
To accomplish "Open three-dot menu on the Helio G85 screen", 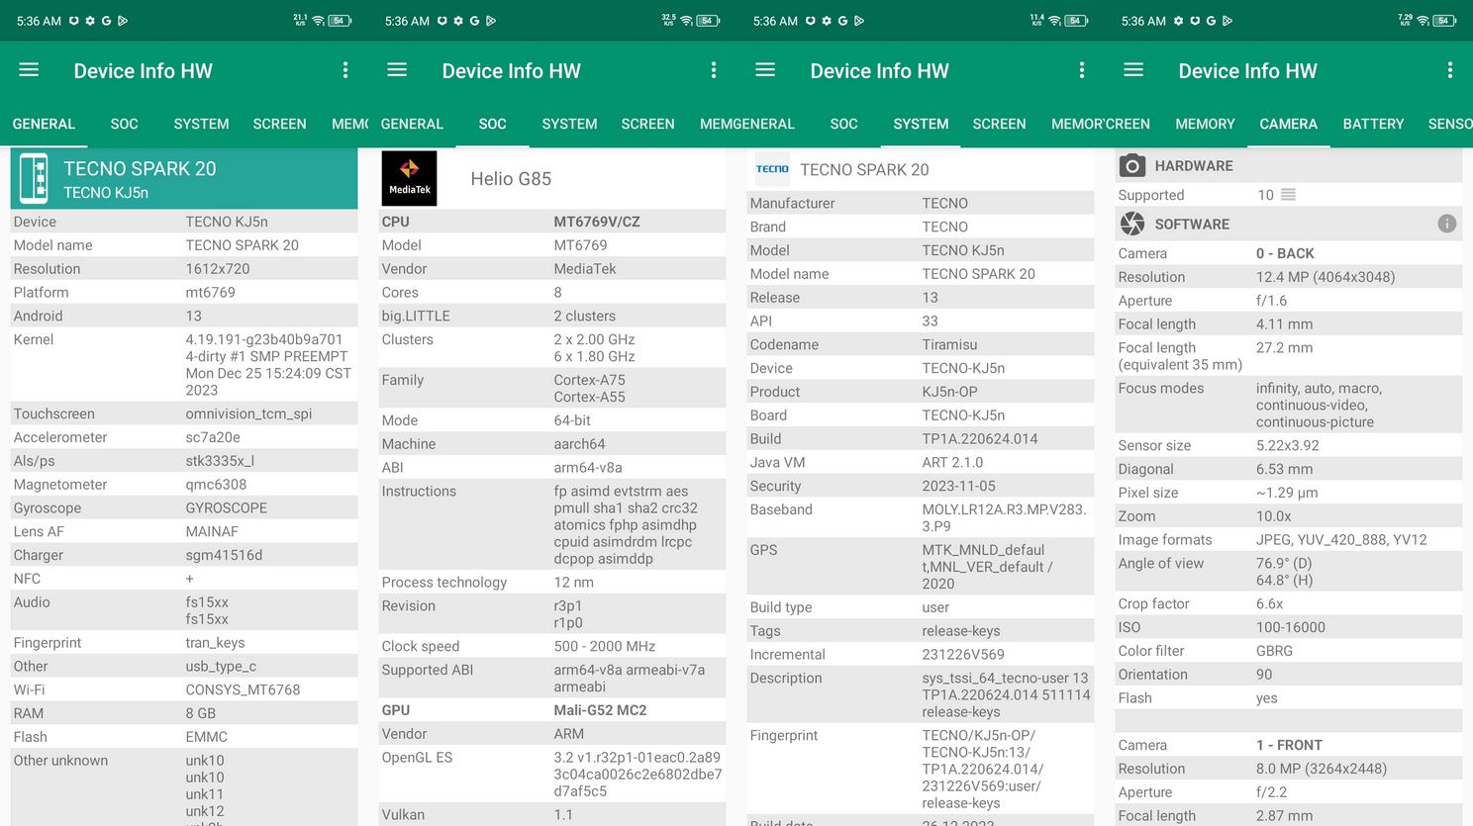I will tap(714, 70).
